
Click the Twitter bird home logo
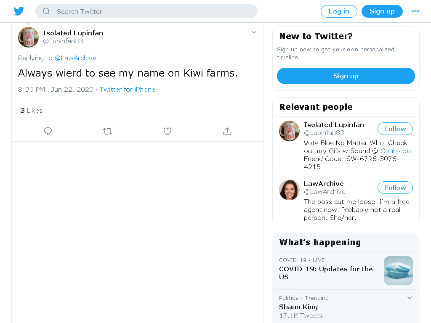[19, 11]
